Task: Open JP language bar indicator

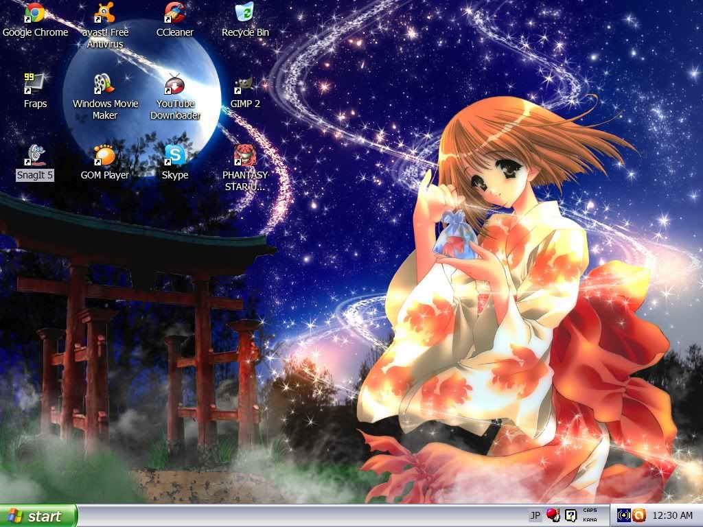Action: pos(535,515)
